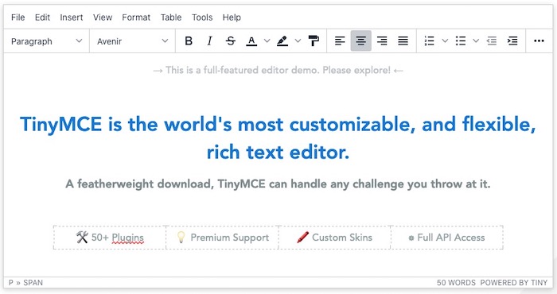Open the Format menu
The height and width of the screenshot is (294, 557).
point(136,17)
